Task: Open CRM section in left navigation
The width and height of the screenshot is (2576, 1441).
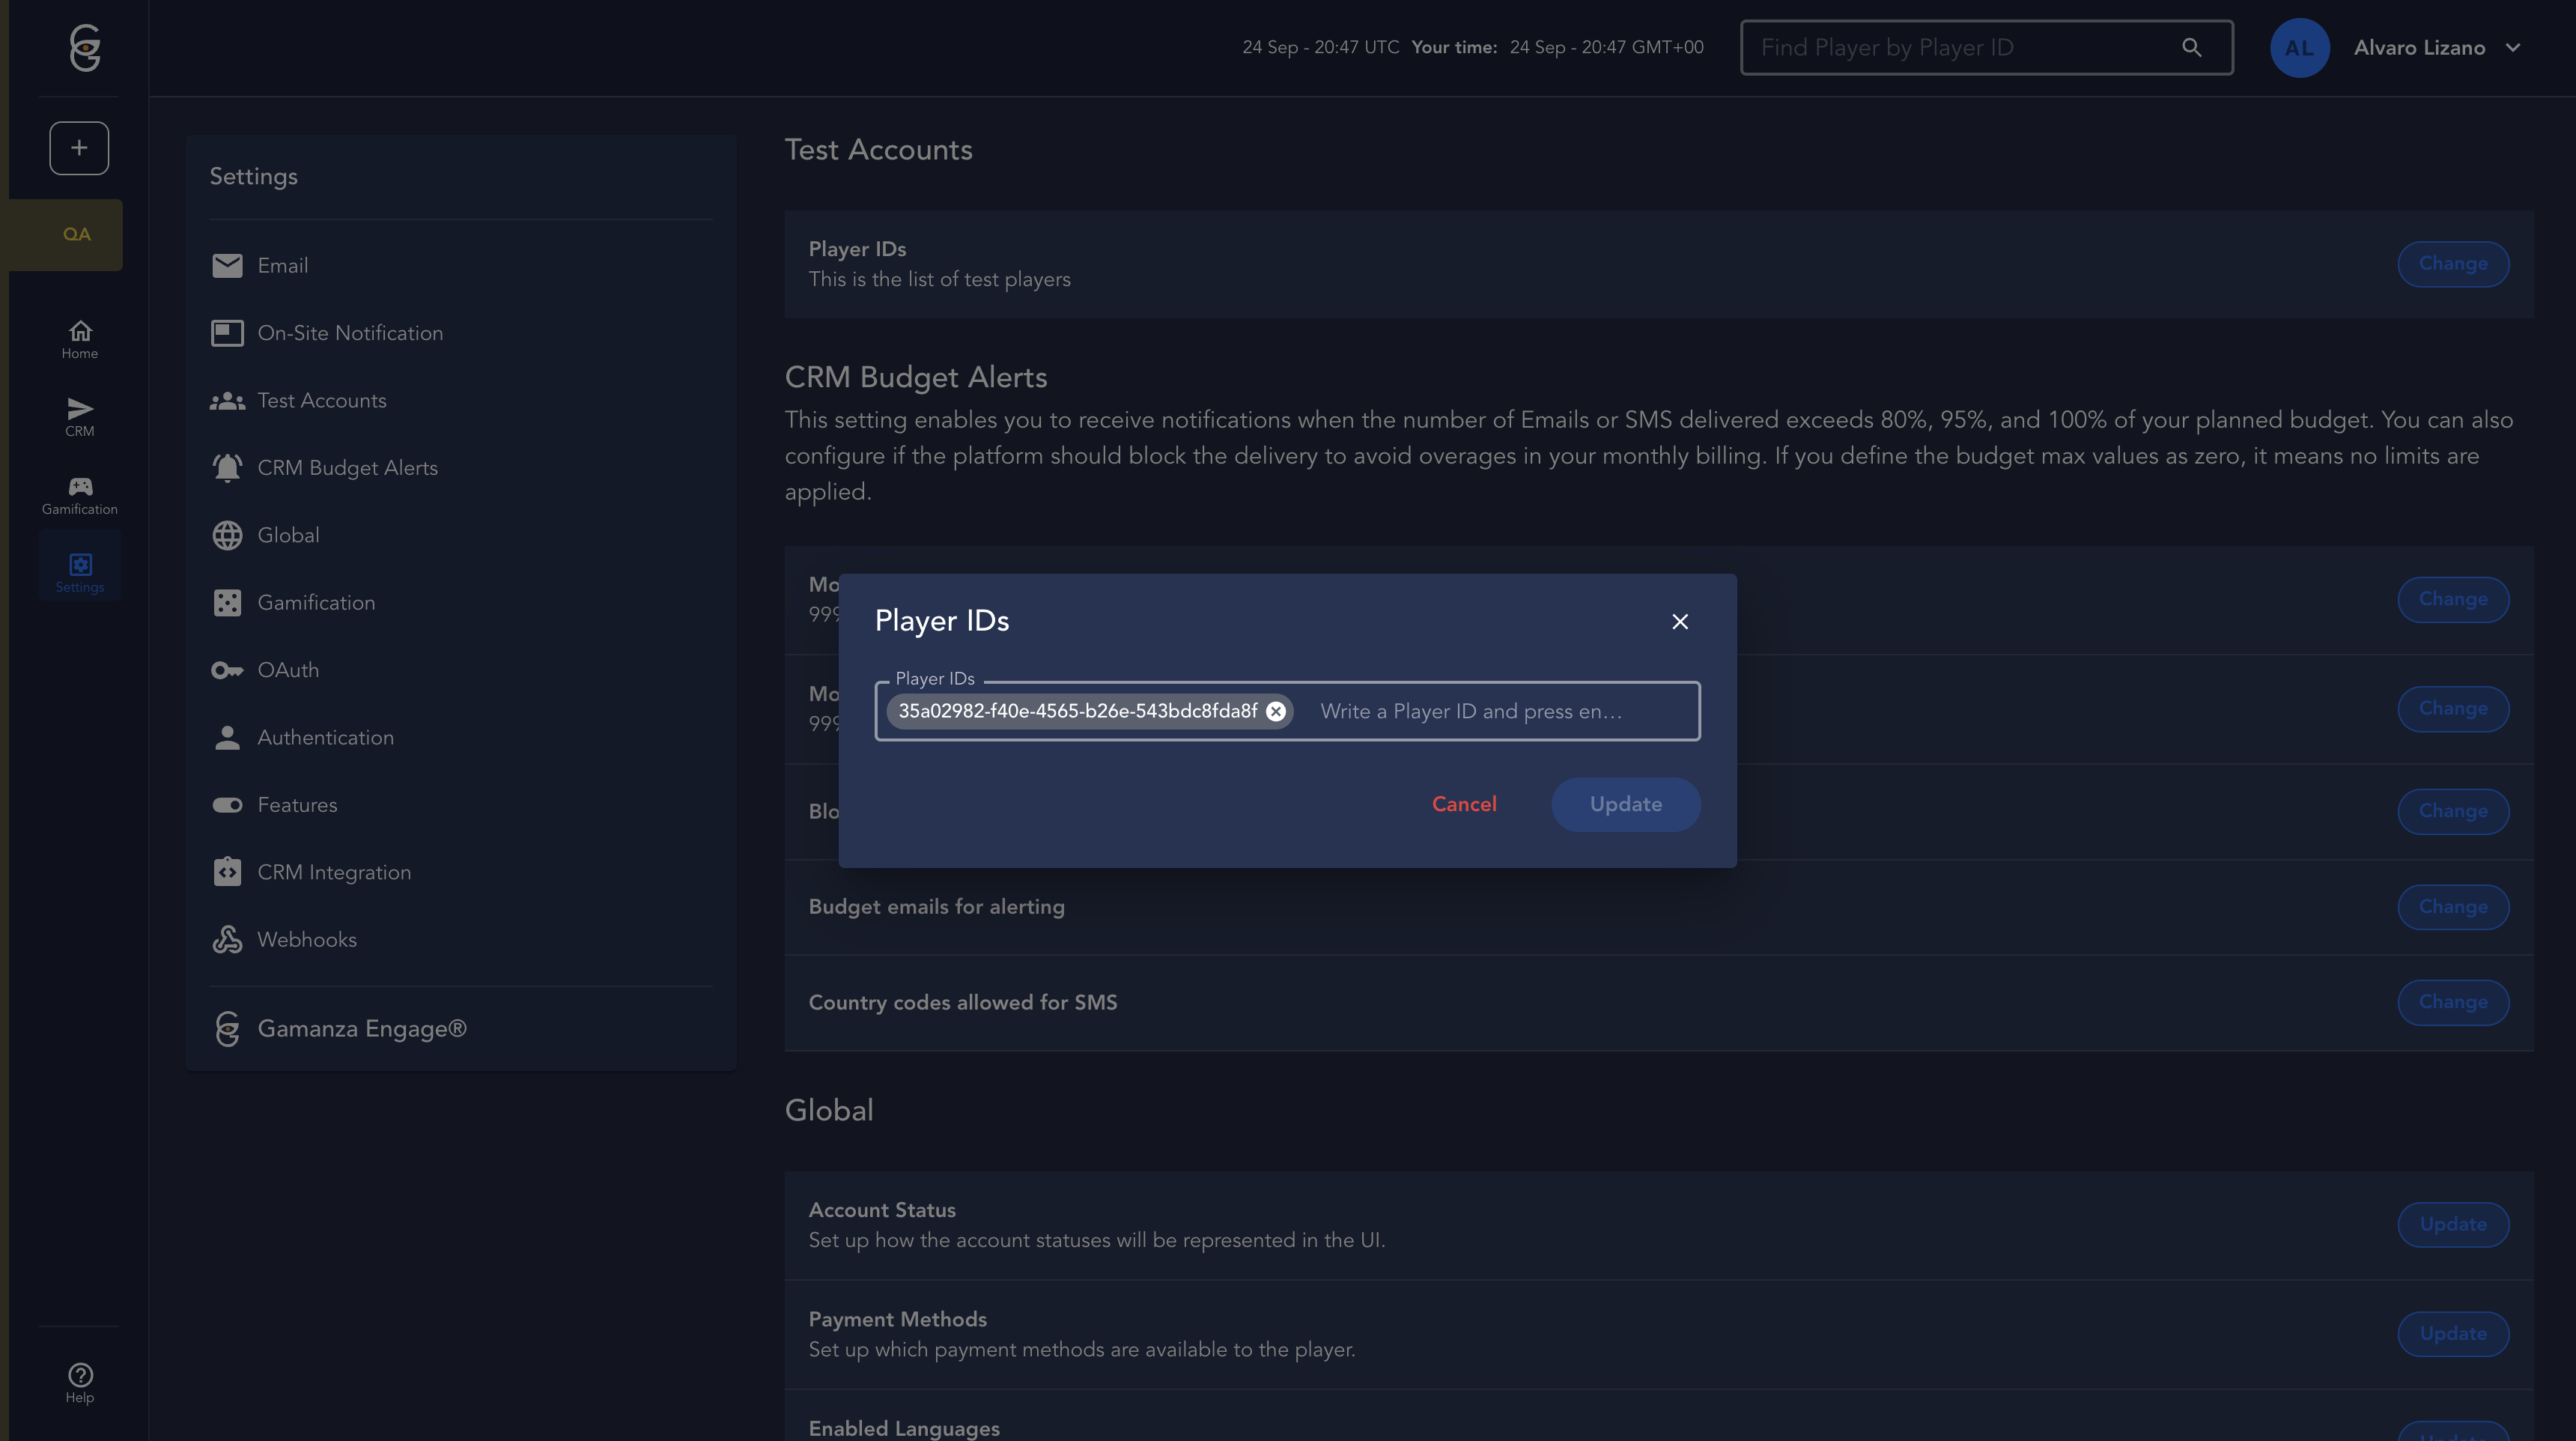Action: point(80,417)
